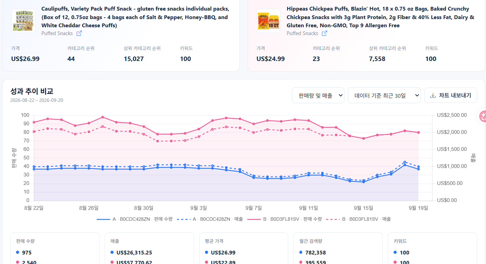Toggle legend B B0D3FL81SV 매출 series
The image size is (486, 264).
358,219
